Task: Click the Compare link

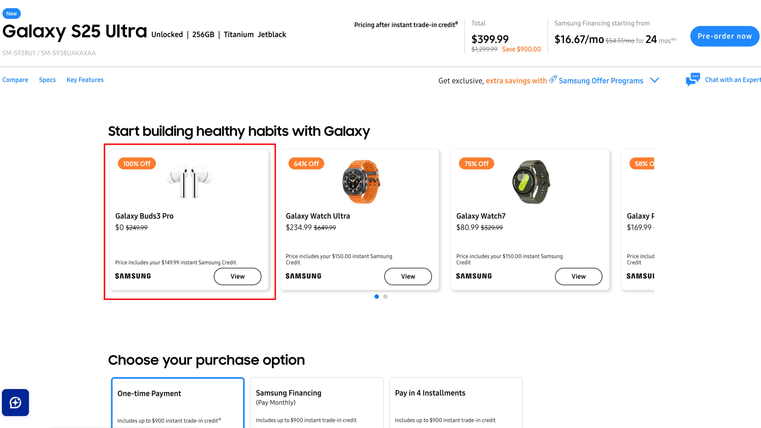Action: pos(15,80)
